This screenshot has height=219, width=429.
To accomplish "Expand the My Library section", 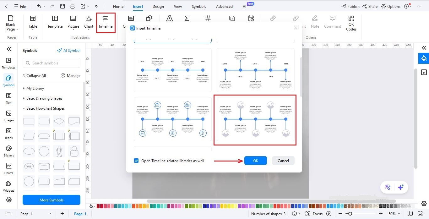I will pyautogui.click(x=24, y=88).
